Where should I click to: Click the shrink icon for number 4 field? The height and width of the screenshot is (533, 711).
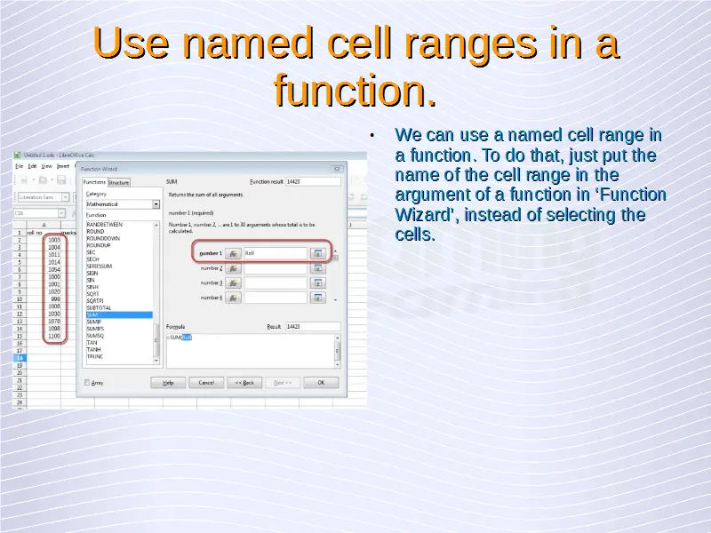click(x=317, y=298)
